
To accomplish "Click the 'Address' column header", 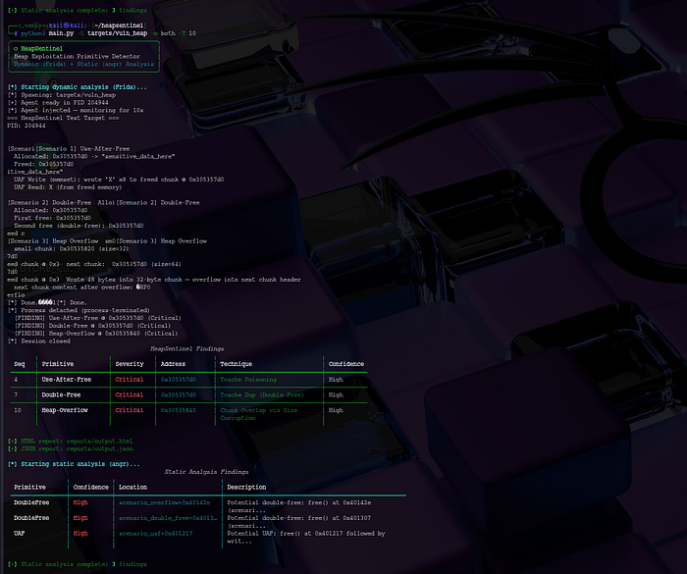I will pyautogui.click(x=173, y=364).
